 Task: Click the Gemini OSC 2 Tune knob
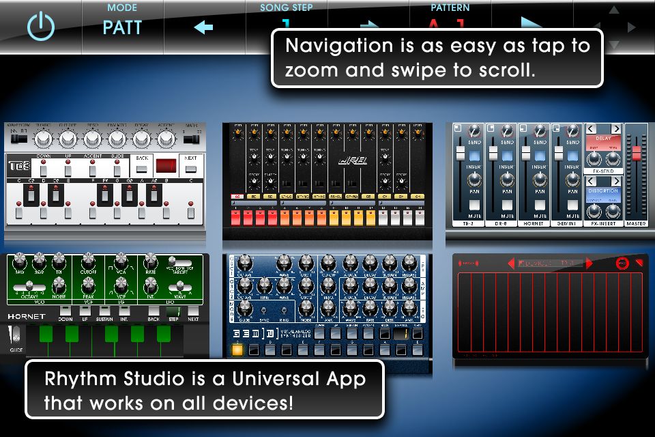(x=264, y=285)
